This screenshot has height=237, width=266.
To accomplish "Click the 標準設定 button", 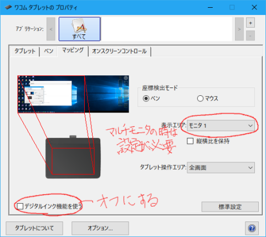I will click(x=230, y=207).
